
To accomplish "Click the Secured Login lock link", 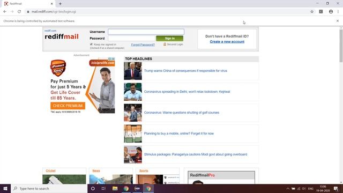I will click(173, 44).
